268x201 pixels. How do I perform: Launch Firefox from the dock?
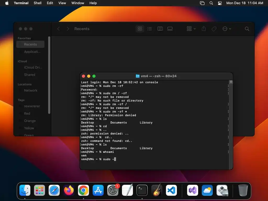pos(69,190)
